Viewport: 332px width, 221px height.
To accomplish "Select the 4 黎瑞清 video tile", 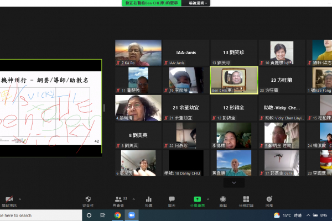I will coord(138,108).
